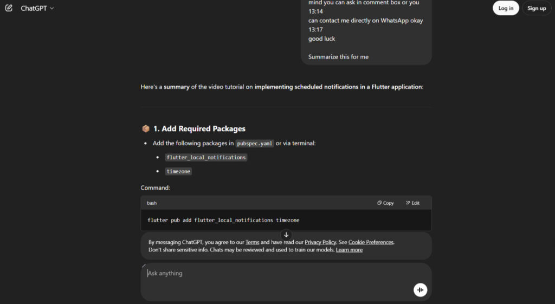Follow the Learn more link
The width and height of the screenshot is (555, 304).
point(349,250)
